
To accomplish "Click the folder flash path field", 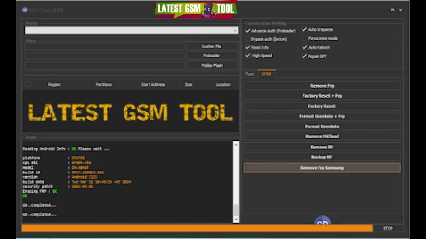I will point(104,65).
